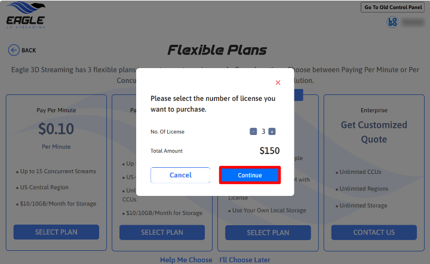This screenshot has width=430, height=264.
Task: Click Select Plan on the third plan card
Action: tap(268, 232)
